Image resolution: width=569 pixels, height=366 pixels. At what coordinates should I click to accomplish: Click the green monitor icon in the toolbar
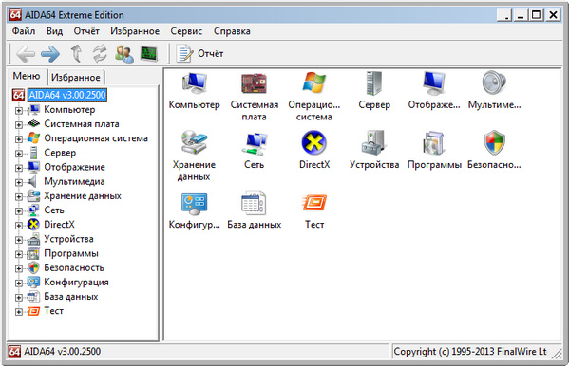[149, 54]
